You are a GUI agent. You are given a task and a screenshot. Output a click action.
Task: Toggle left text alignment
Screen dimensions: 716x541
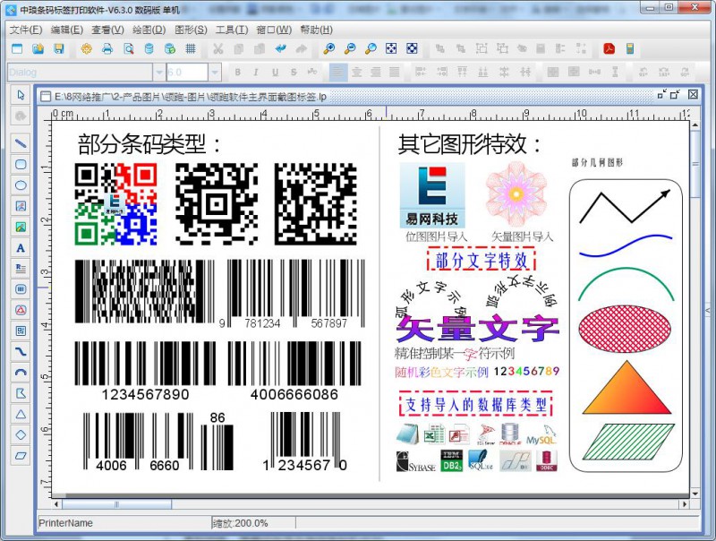[338, 73]
